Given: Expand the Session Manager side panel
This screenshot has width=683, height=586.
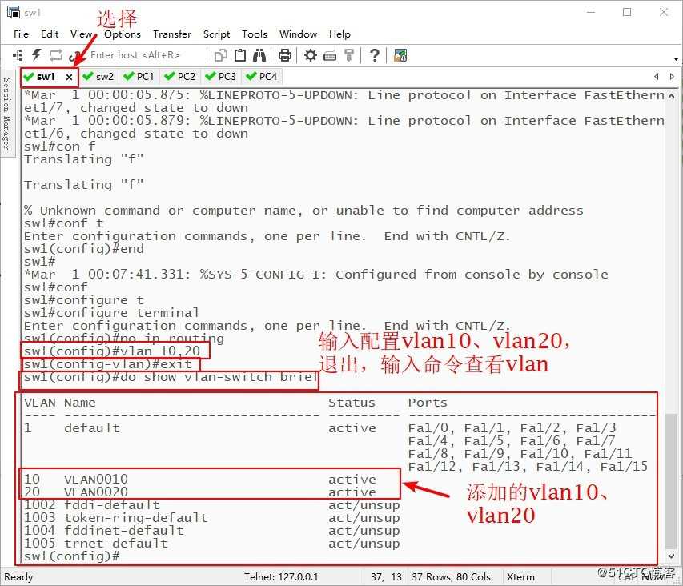Looking at the screenshot, I should 7,113.
